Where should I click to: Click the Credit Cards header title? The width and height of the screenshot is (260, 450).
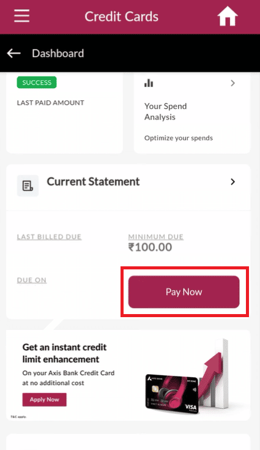(121, 17)
